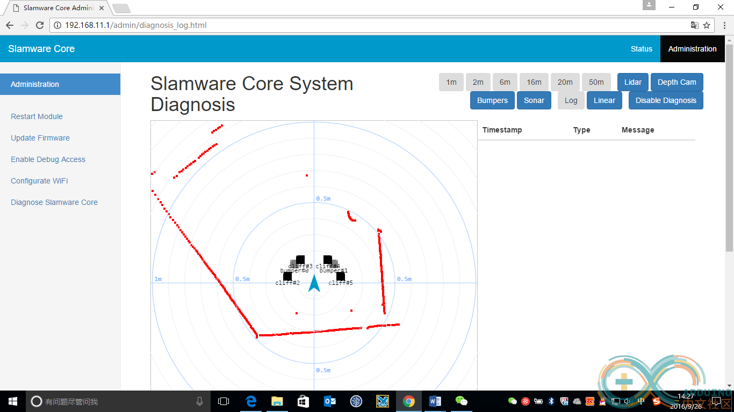
Task: Bookmark this page with the star icon
Action: [x=707, y=25]
